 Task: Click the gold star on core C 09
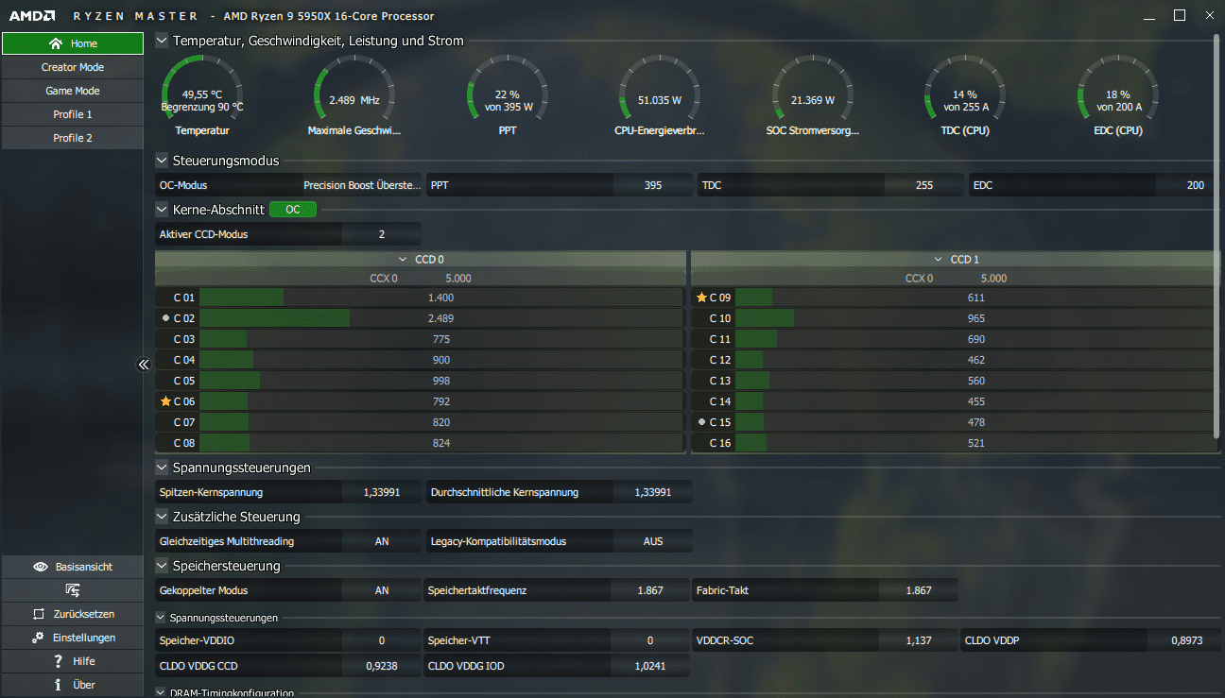click(701, 298)
